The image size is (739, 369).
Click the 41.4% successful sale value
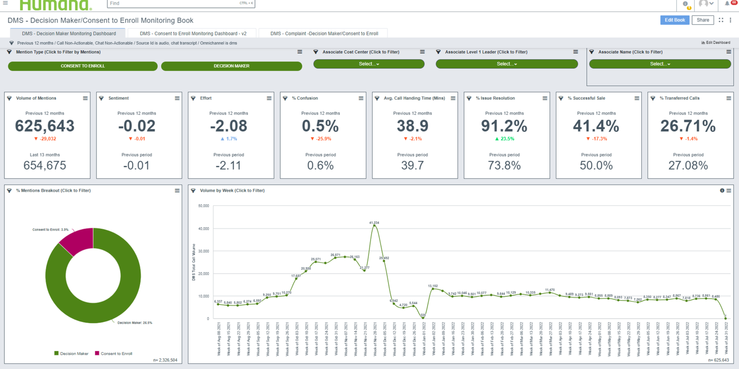click(x=596, y=126)
